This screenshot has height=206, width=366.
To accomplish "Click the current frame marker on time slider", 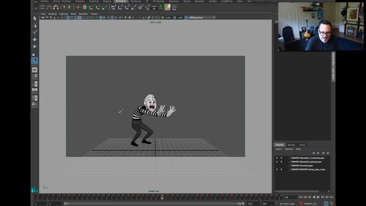I will (162, 197).
